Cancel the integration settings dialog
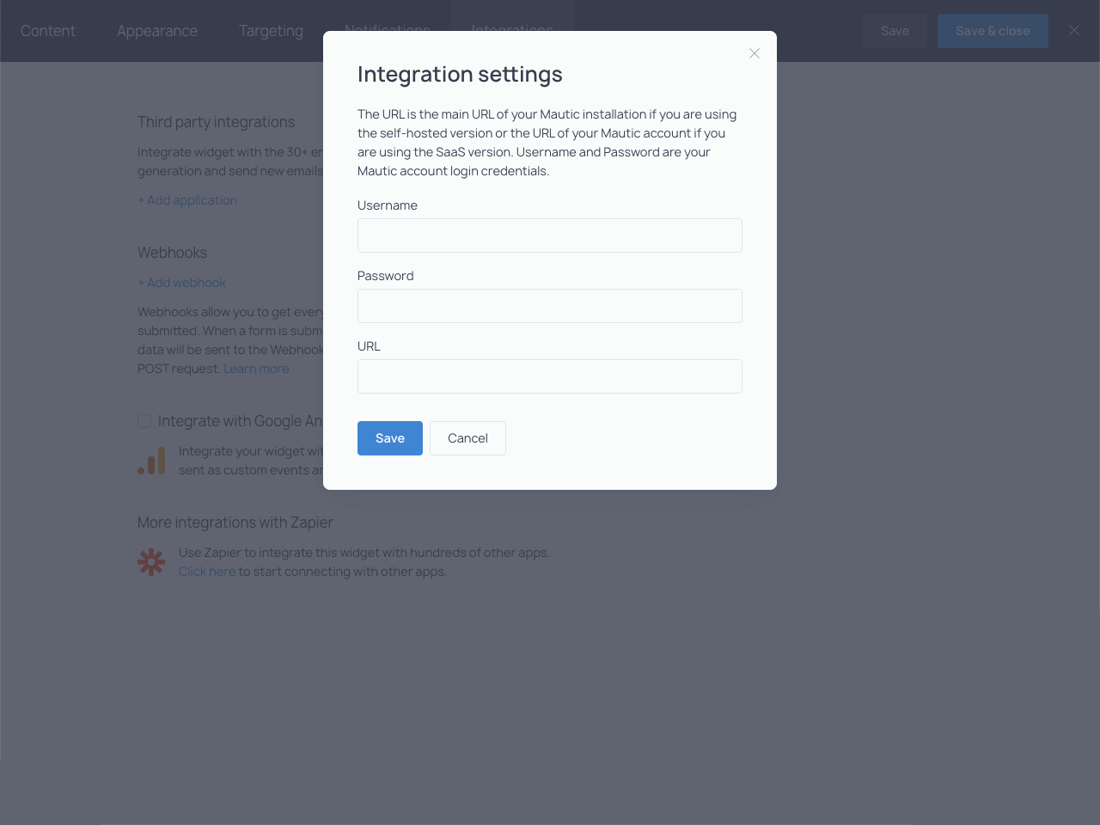Screen dimensions: 1100x825 [x=467, y=438]
